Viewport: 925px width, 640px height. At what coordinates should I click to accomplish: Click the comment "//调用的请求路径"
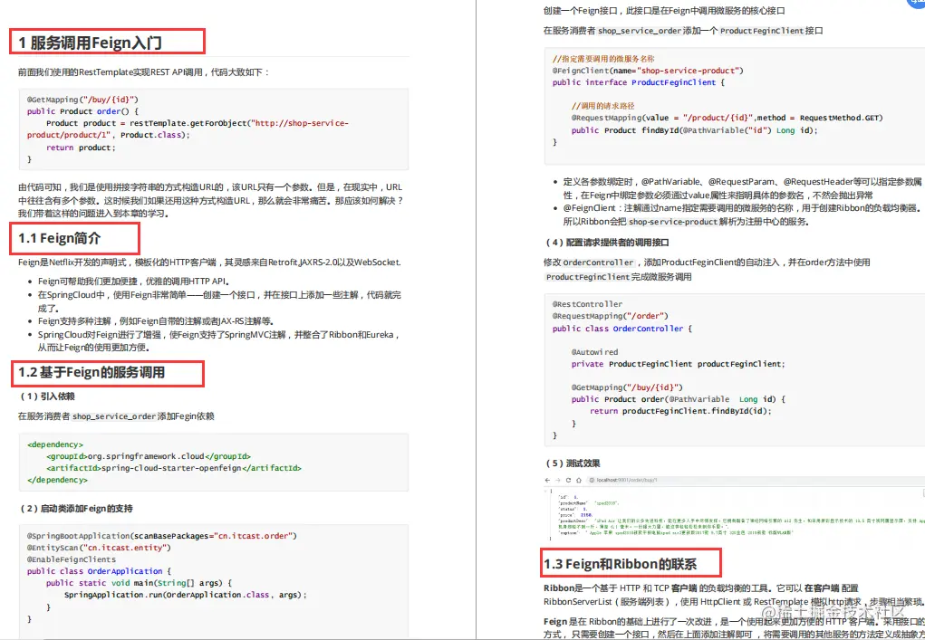602,106
